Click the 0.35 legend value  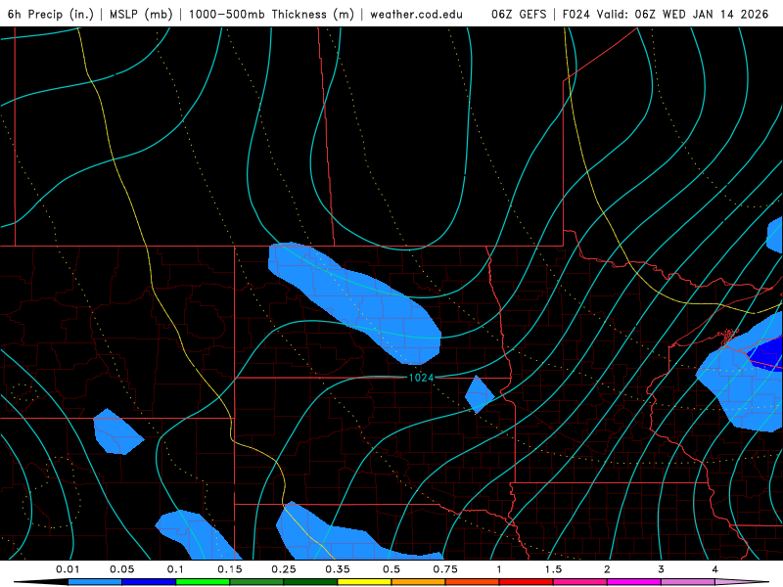(x=338, y=569)
